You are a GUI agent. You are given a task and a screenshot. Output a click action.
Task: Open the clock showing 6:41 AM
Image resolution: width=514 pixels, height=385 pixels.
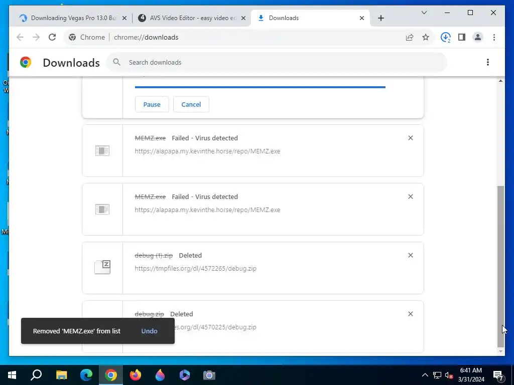pyautogui.click(x=471, y=375)
